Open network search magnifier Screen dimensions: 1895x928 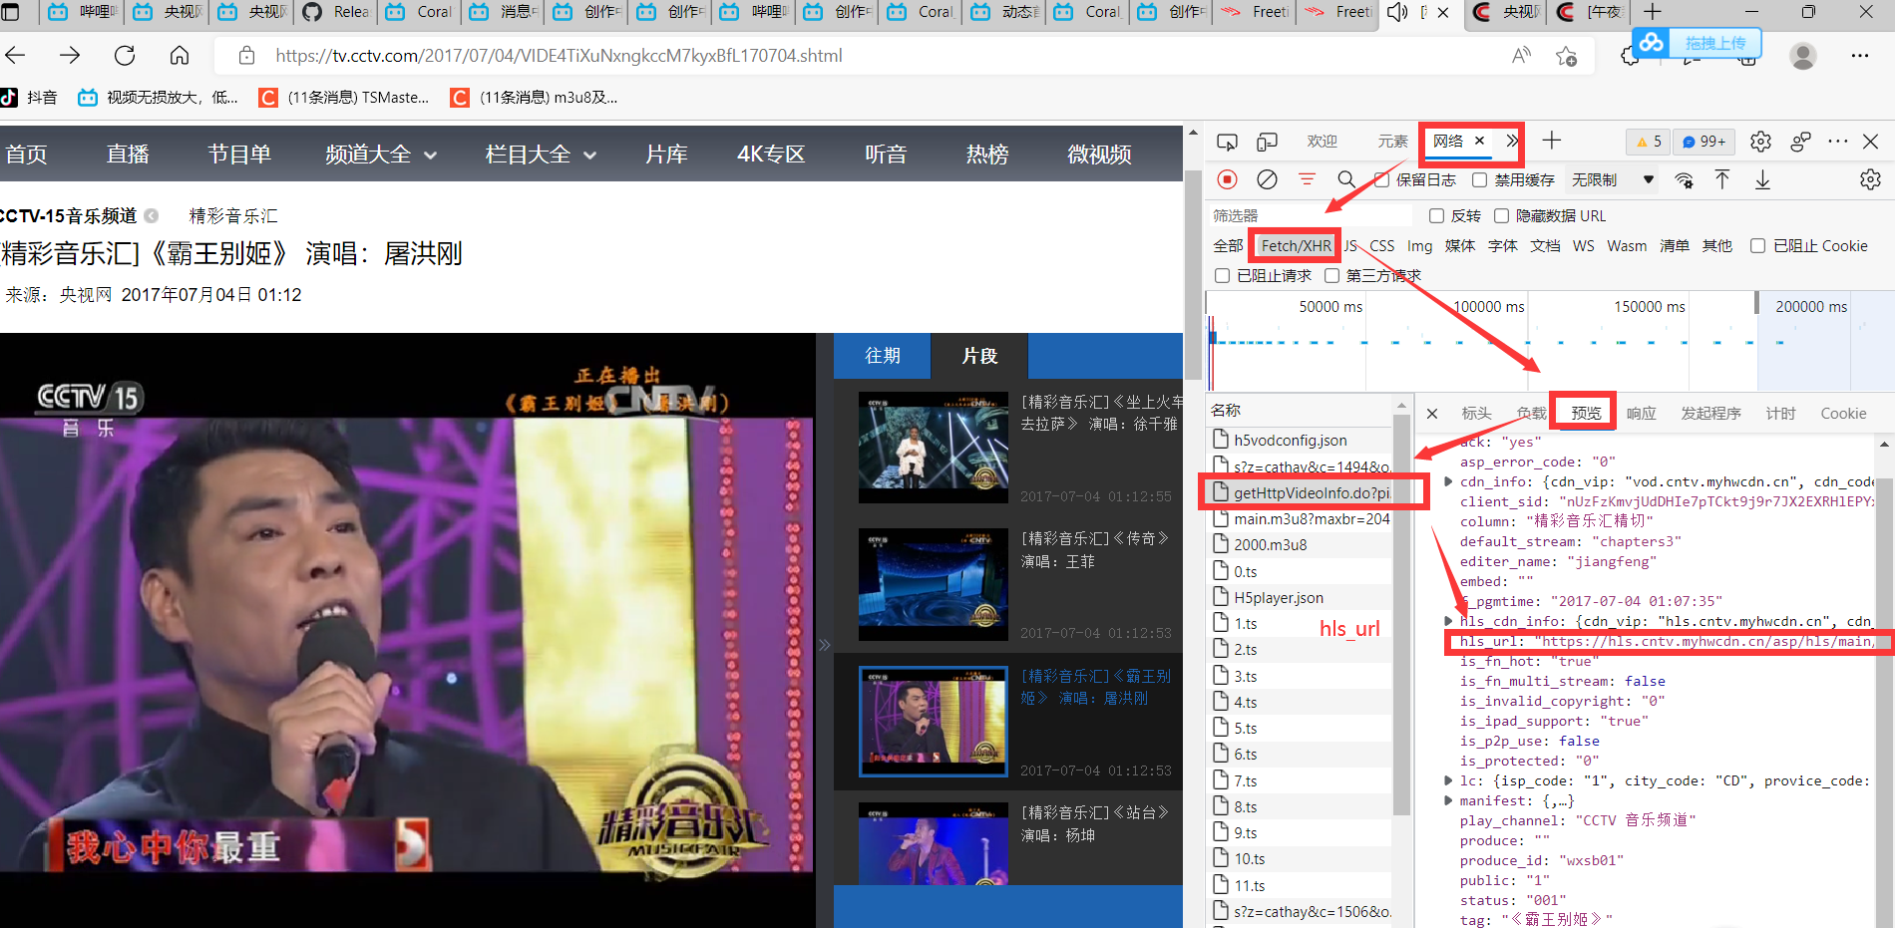(x=1346, y=179)
